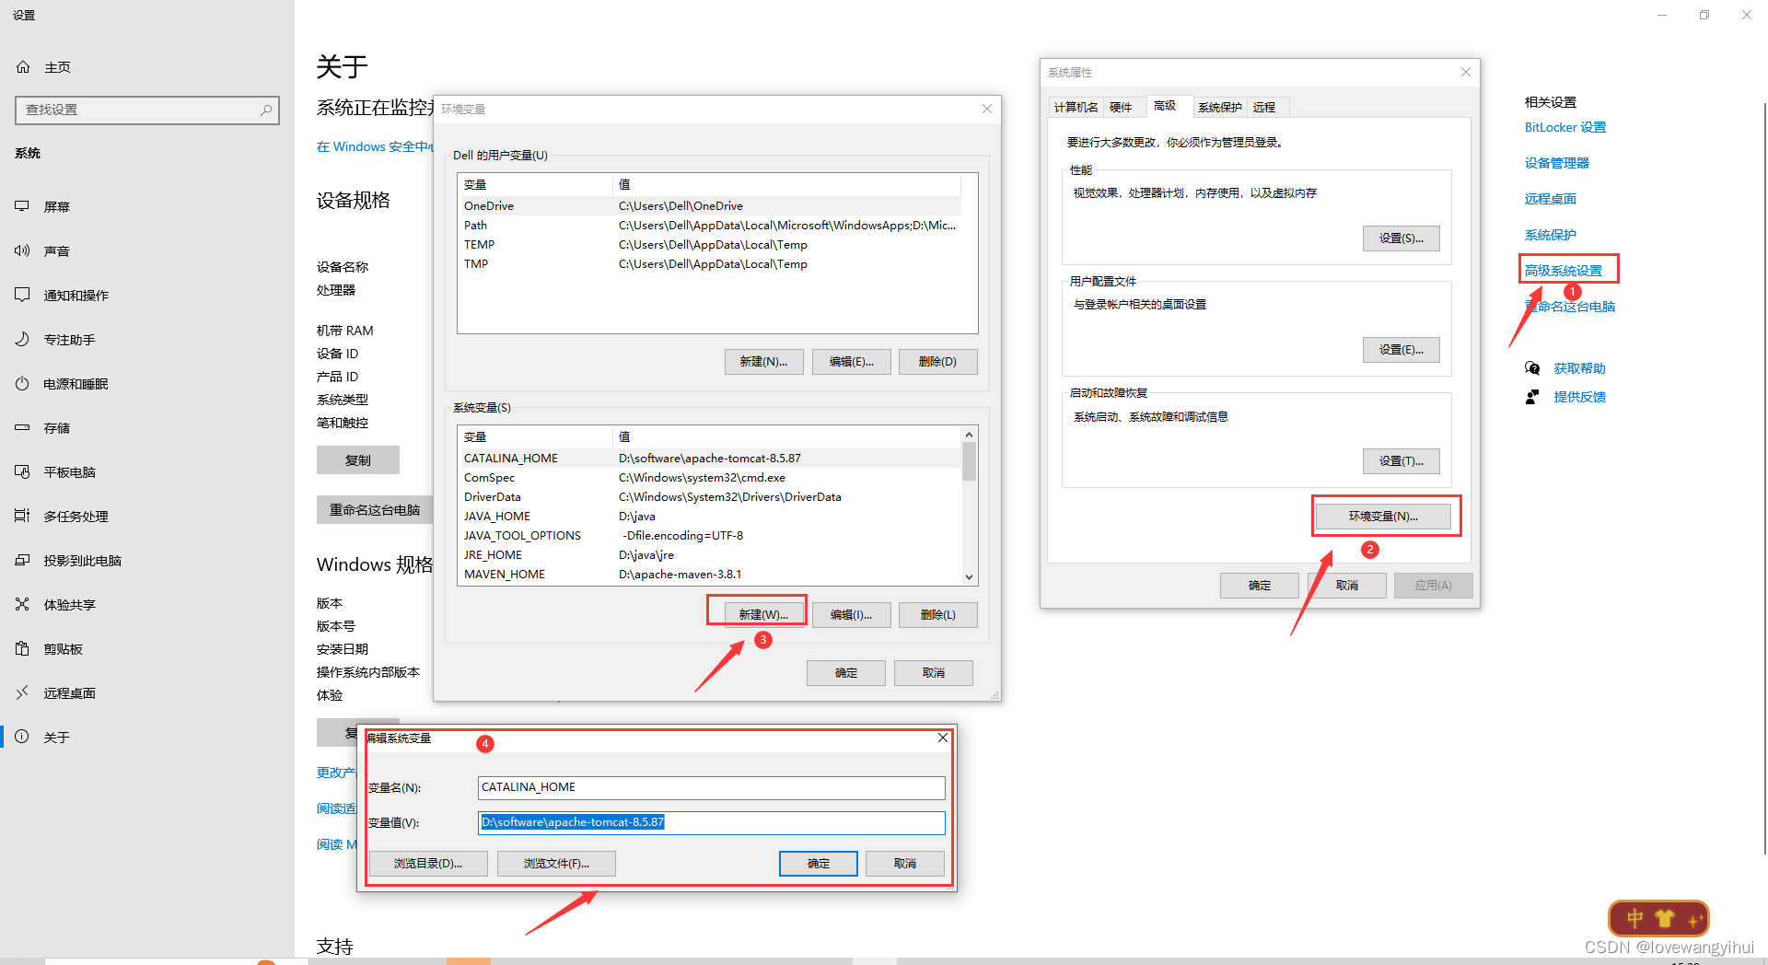Image resolution: width=1768 pixels, height=965 pixels.
Task: Open Remote Desktop (远程桌面) sidebar icon
Action: (x=22, y=692)
